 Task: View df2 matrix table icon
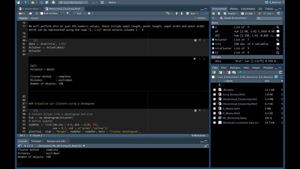[278, 36]
